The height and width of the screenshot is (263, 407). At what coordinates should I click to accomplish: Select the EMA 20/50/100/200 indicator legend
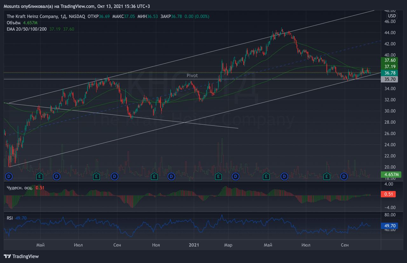pyautogui.click(x=27, y=29)
